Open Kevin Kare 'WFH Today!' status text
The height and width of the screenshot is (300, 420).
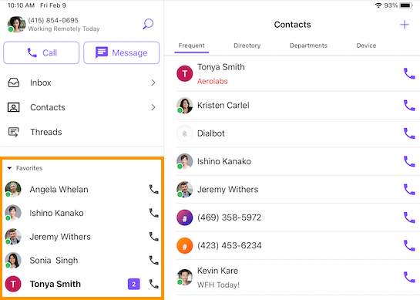coord(218,285)
